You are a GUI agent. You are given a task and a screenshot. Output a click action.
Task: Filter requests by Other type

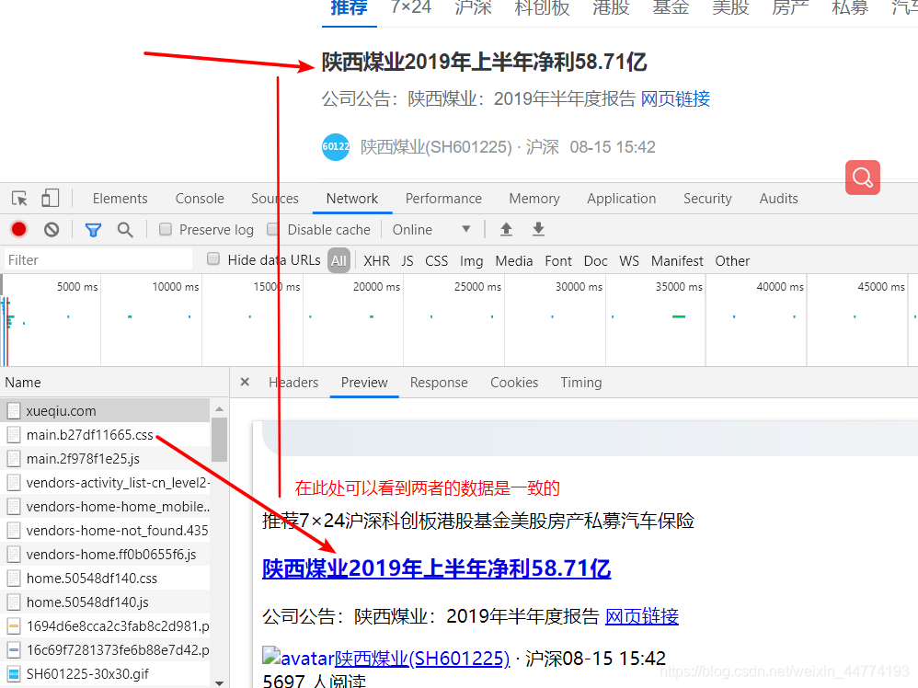click(x=732, y=260)
